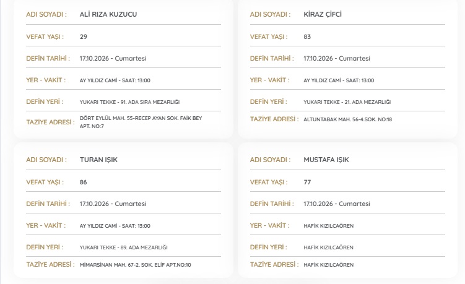
Task: Click ADI SOYADI label in Kuzucu card
Action: (x=46, y=14)
